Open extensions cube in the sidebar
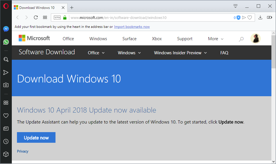Image resolution: width=276 pixels, height=164 pixels. 6,154
